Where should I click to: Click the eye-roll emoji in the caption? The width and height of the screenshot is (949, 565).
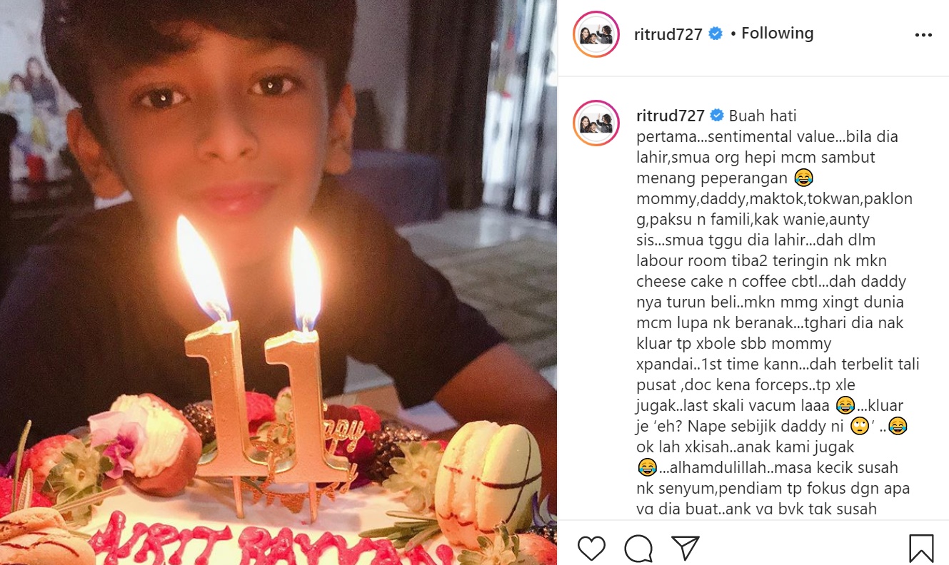(855, 427)
